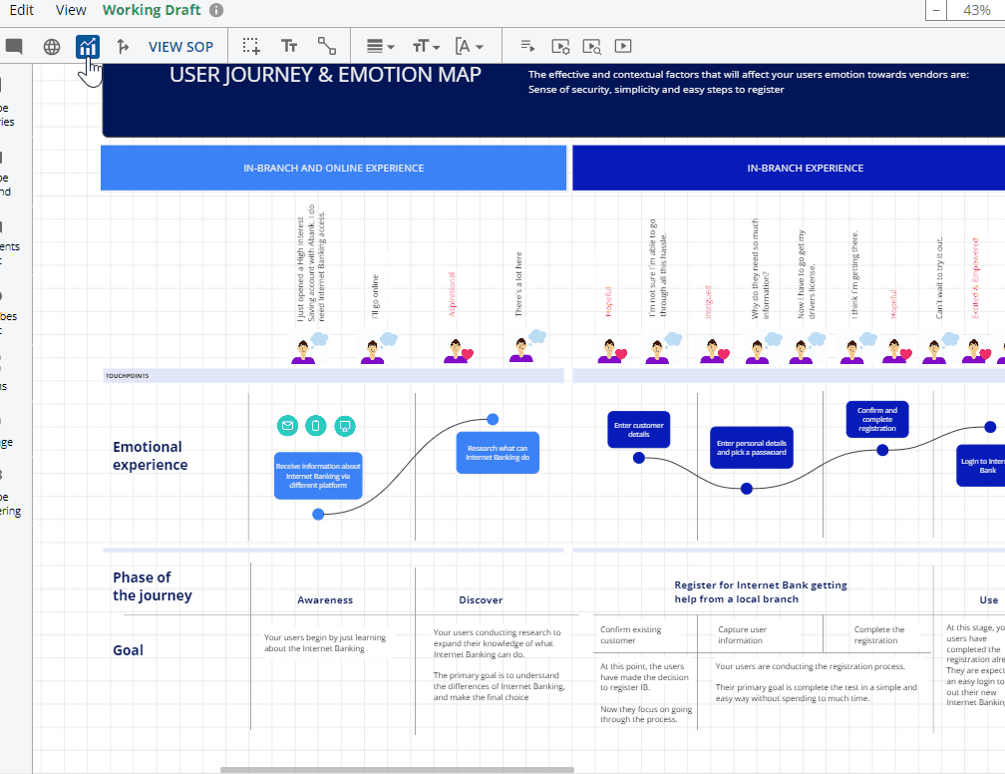This screenshot has height=774, width=1005.
Task: Click the branching flow icon
Action: pyautogui.click(x=124, y=46)
